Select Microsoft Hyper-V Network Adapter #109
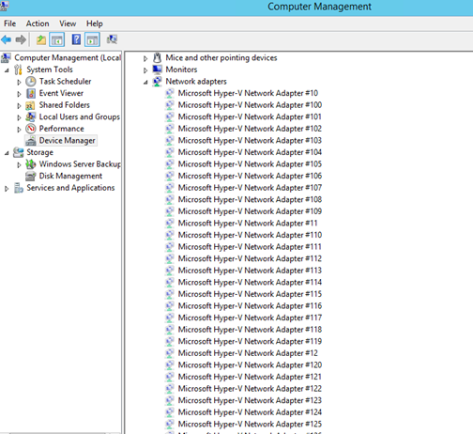Screen dimensions: 473x434 (x=250, y=211)
